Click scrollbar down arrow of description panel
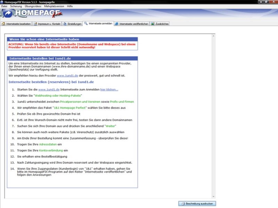 (213, 197)
